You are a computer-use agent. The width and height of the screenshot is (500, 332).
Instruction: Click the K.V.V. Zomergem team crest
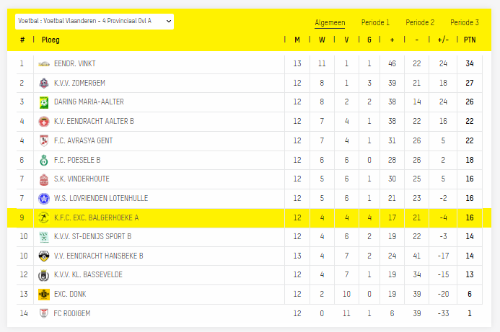44,83
